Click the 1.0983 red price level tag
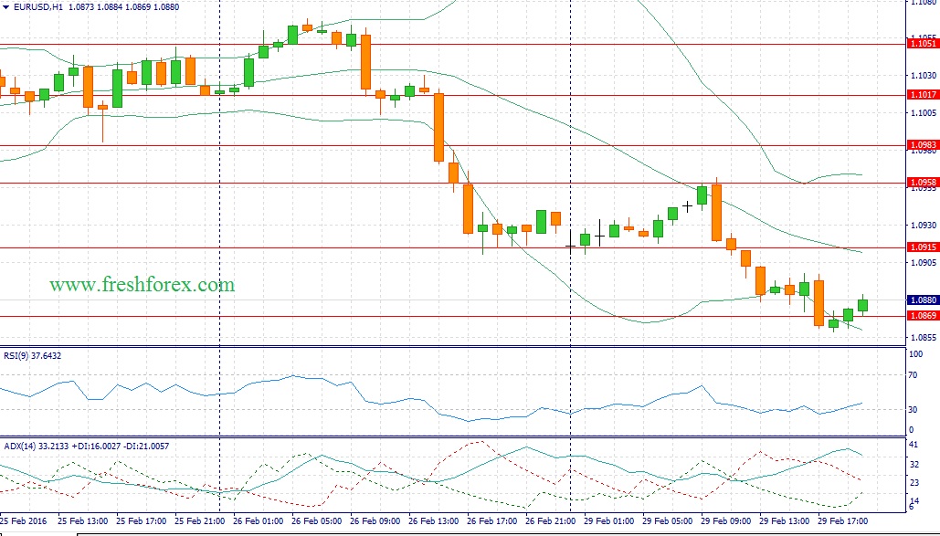 (922, 145)
